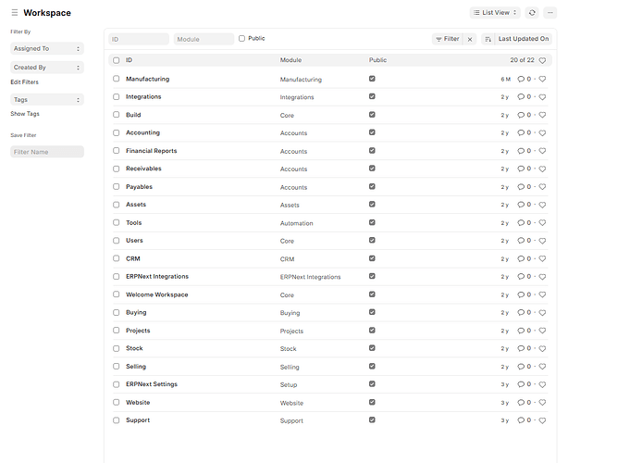Clear filters with the X icon
The image size is (630, 463).
click(x=470, y=39)
